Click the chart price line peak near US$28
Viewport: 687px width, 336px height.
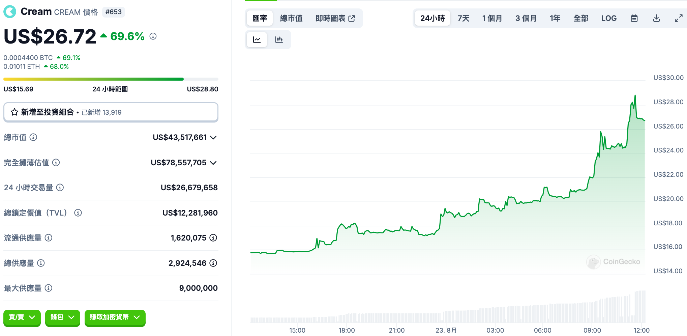coord(635,96)
